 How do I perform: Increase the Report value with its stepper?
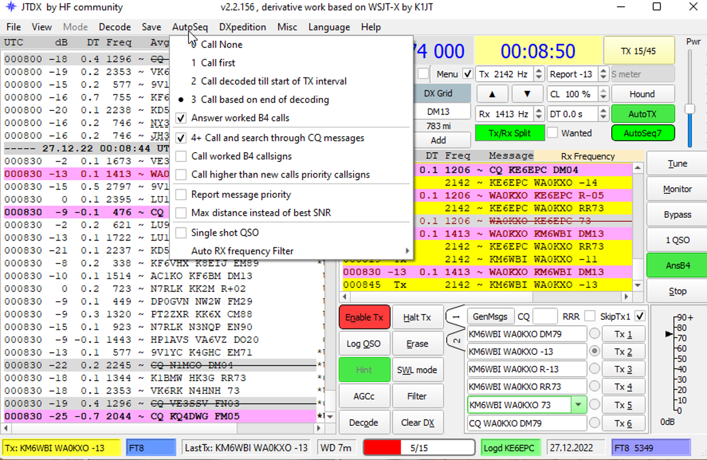pyautogui.click(x=604, y=71)
